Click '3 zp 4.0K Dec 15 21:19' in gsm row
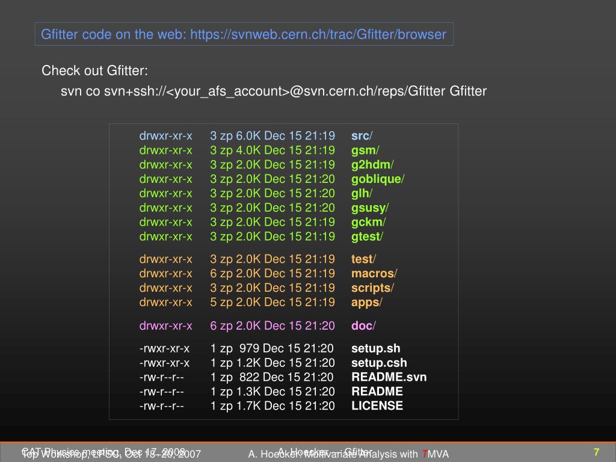Viewport: 616px width, 462px height. click(x=273, y=150)
